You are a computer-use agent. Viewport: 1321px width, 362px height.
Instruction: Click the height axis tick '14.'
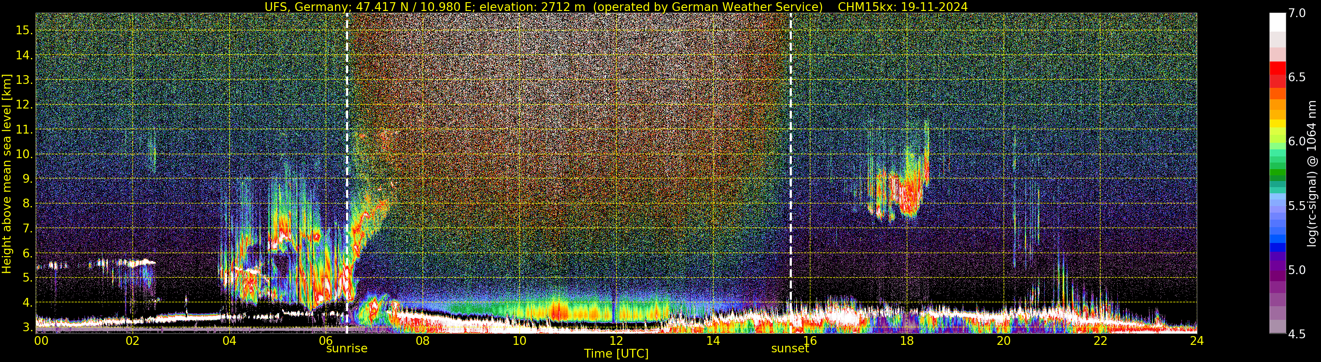point(24,55)
